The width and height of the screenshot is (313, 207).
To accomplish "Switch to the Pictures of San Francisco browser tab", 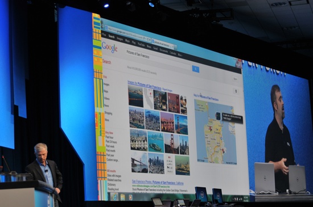I will point(163,44).
